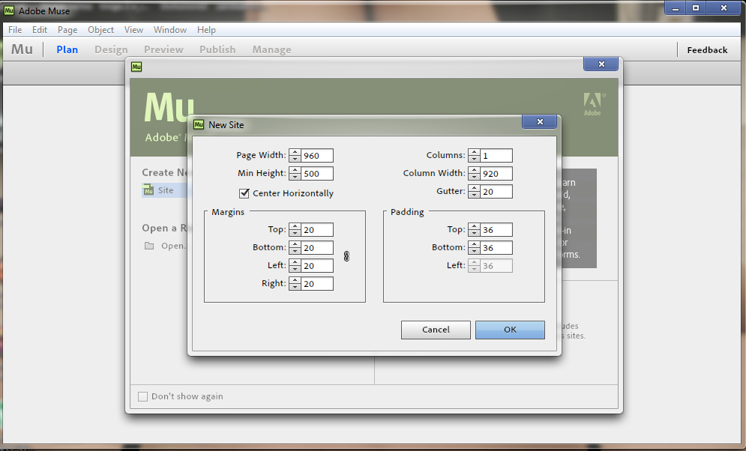Click the Mu icon in the welcome window

[136, 67]
